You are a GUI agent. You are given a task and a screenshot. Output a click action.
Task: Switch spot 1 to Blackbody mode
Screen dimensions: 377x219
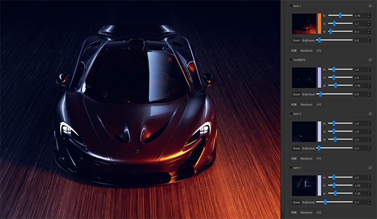(306, 50)
